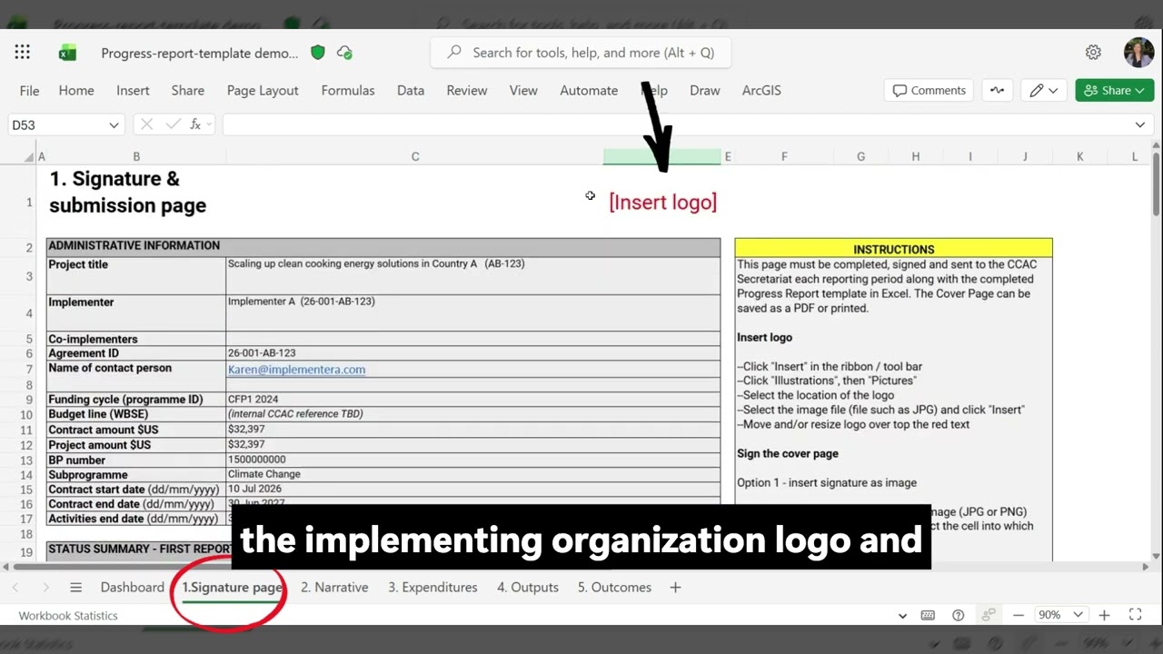Click the feedback icon in status bar
The height and width of the screenshot is (654, 1163).
point(989,615)
